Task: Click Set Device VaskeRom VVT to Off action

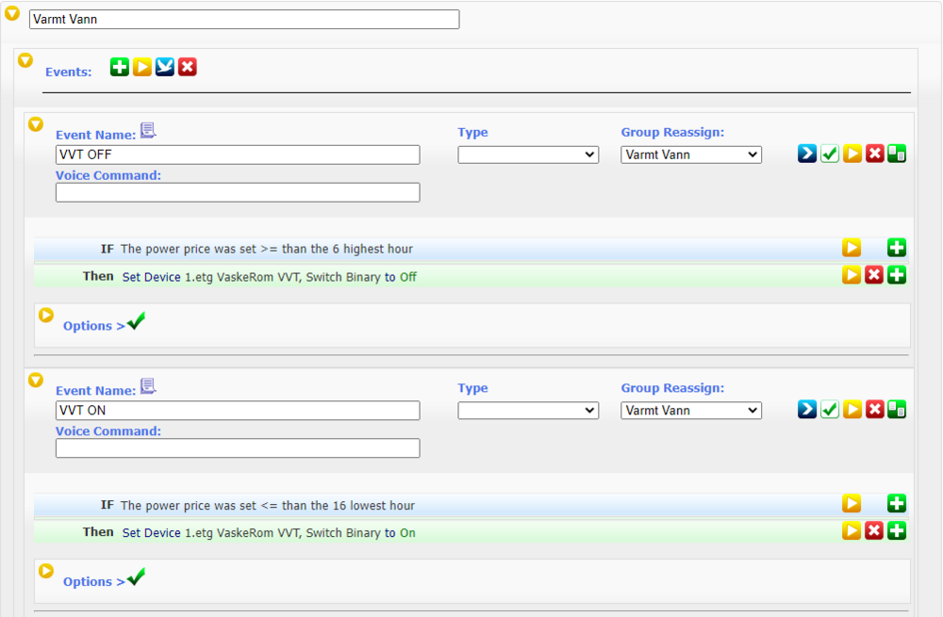Action: 269,277
